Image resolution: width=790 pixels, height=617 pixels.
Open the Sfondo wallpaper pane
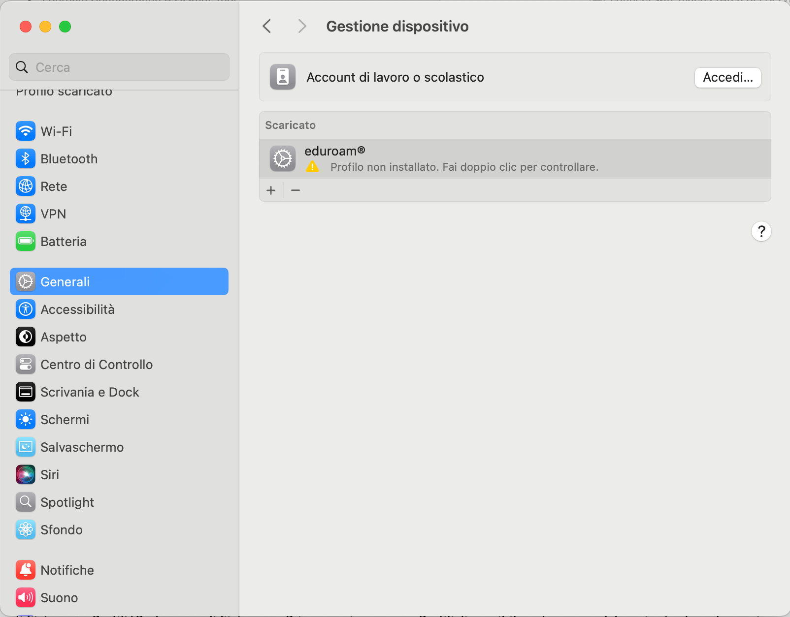click(x=62, y=530)
